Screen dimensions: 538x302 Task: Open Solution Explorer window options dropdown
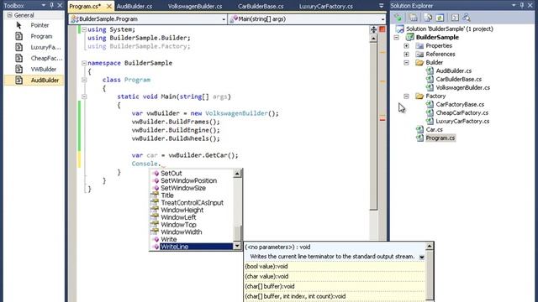click(x=514, y=6)
